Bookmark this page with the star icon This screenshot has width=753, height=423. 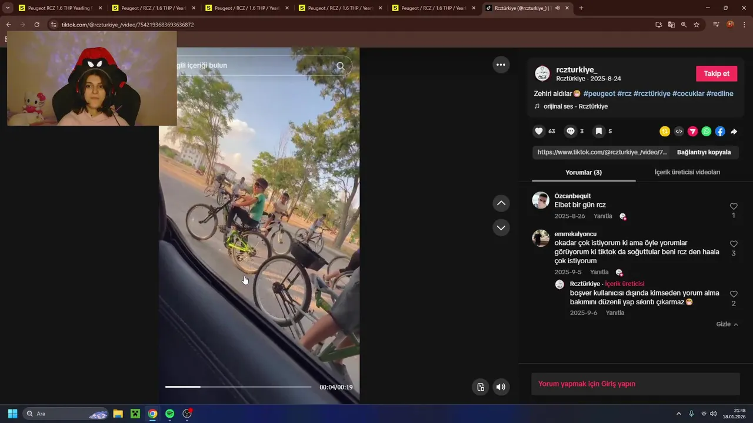pos(697,25)
